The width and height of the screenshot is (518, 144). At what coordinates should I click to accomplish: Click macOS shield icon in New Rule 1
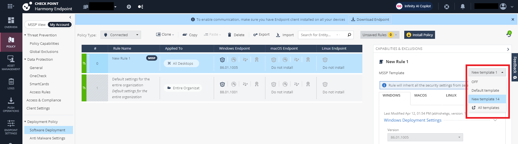pos(274,60)
